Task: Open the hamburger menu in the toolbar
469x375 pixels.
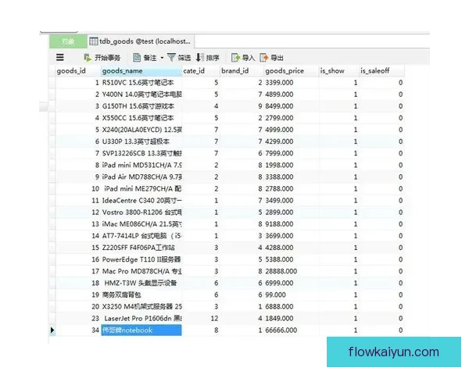Action: point(60,57)
